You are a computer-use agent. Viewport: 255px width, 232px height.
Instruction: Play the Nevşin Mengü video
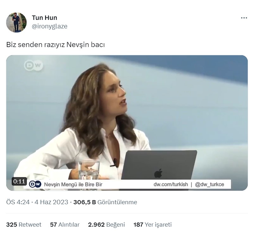[127, 123]
